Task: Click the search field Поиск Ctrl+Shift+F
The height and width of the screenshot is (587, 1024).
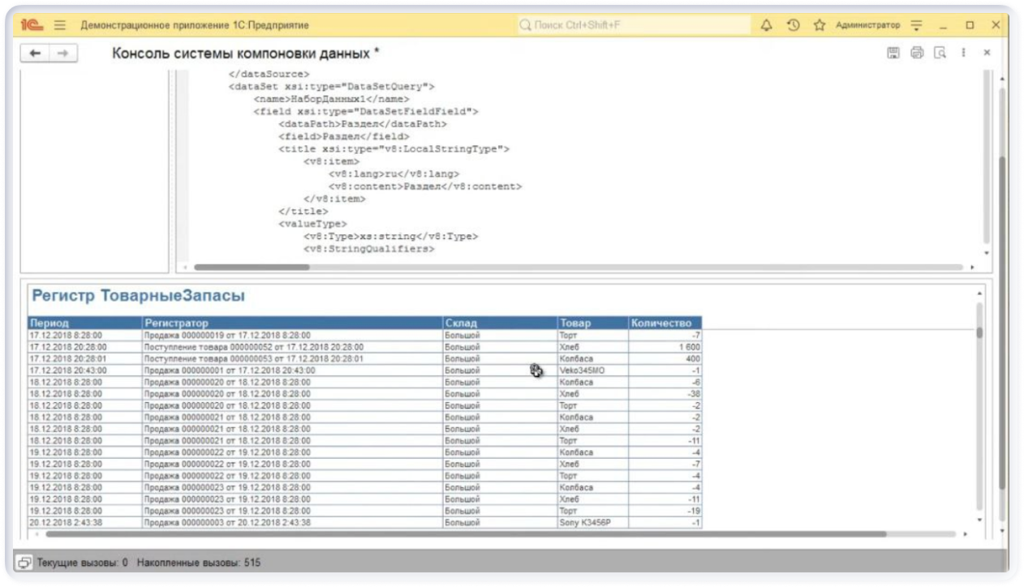Action: (x=633, y=25)
